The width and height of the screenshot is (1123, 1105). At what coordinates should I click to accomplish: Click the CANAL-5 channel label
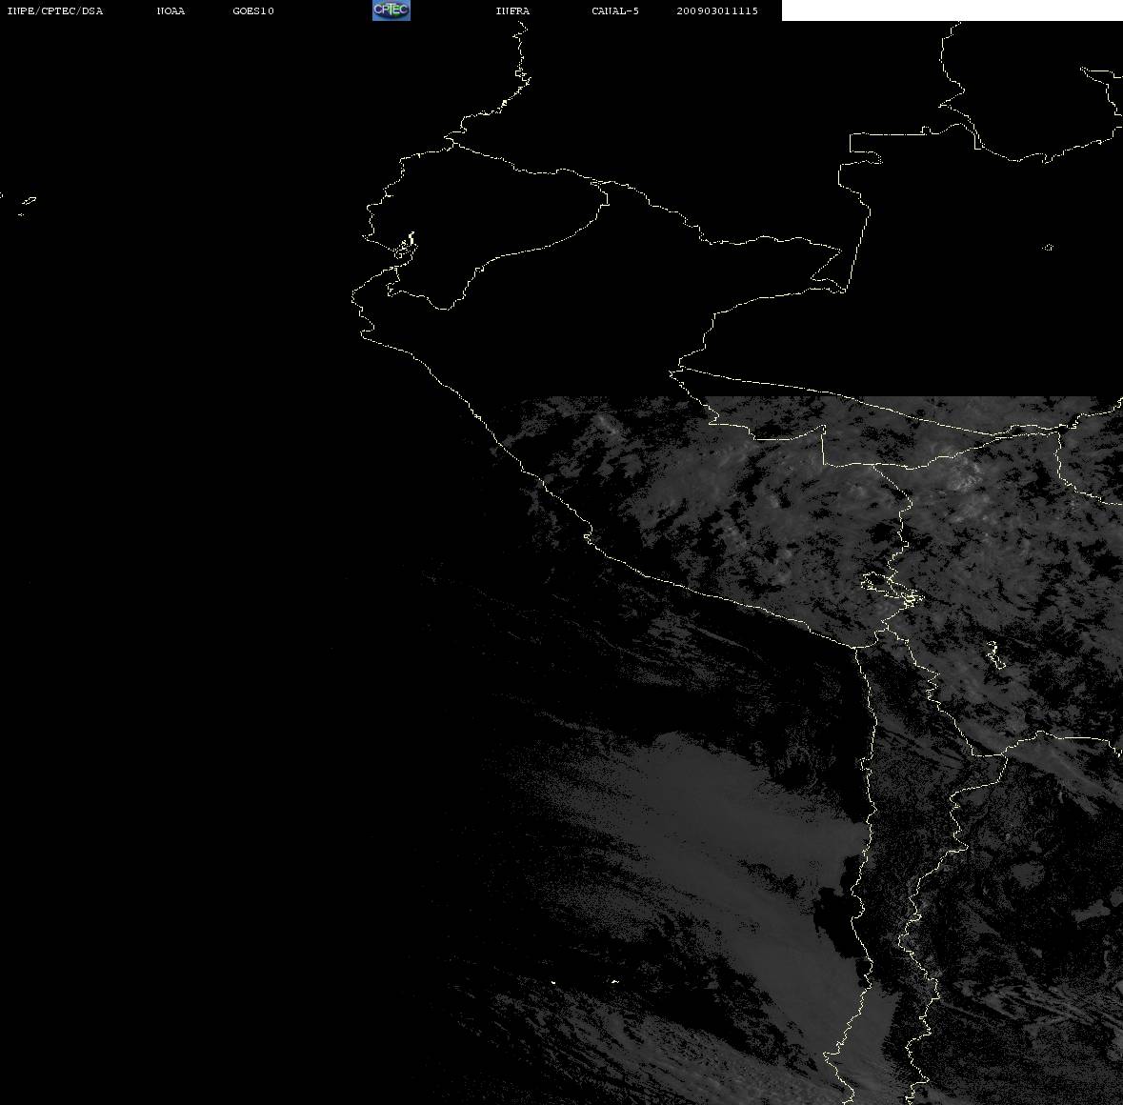pos(615,10)
